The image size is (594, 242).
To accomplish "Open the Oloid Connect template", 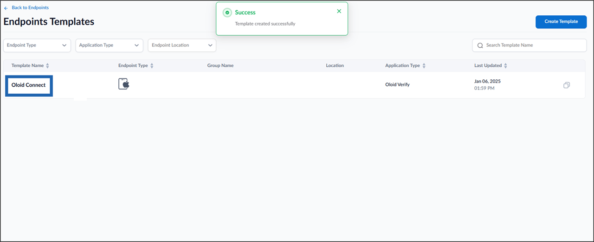I will click(29, 85).
